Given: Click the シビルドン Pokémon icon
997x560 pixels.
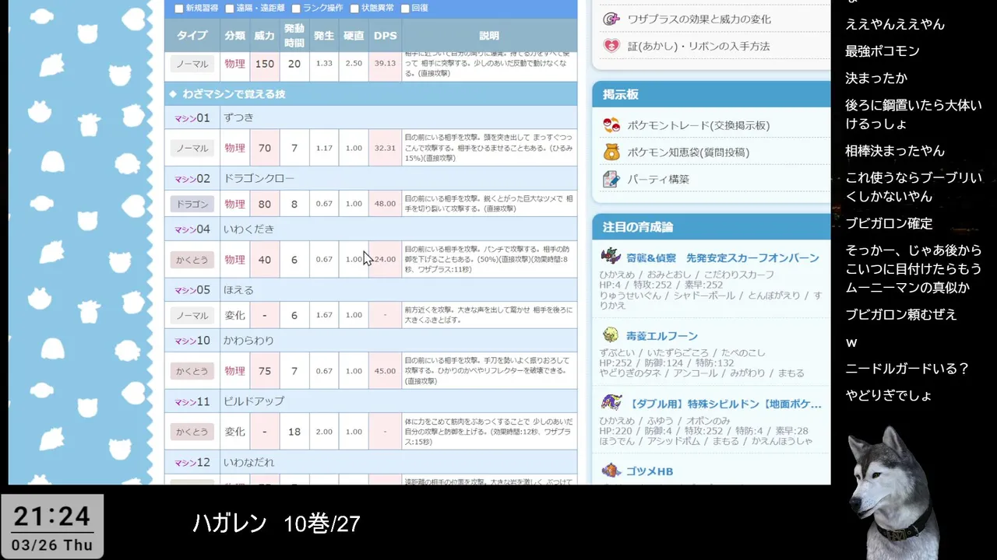Looking at the screenshot, I should pyautogui.click(x=611, y=403).
